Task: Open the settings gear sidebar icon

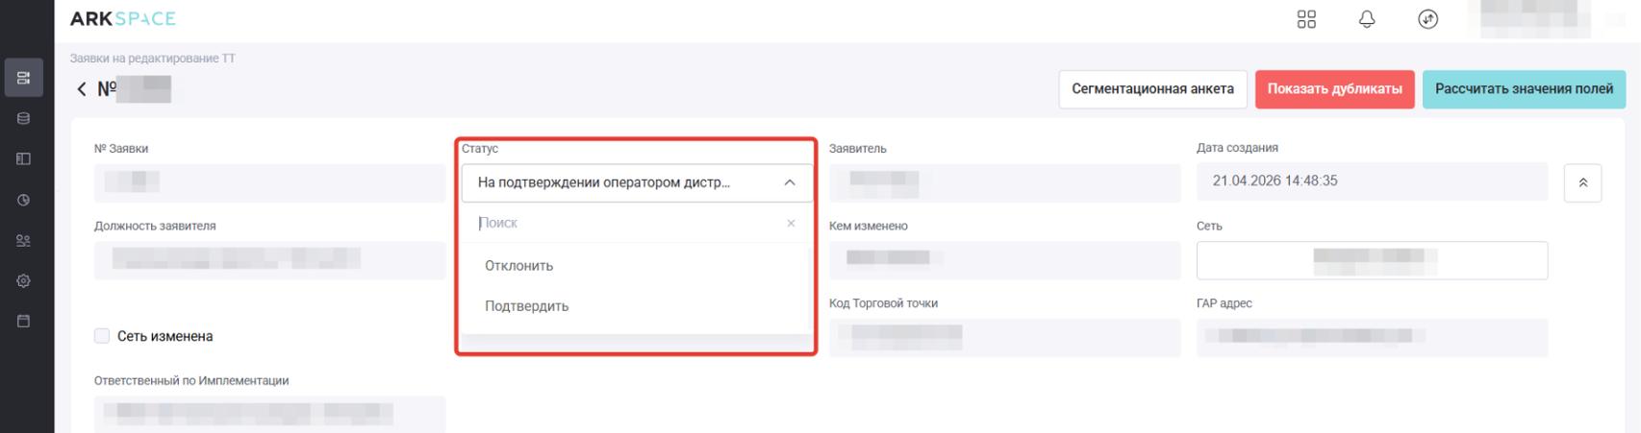Action: click(24, 281)
